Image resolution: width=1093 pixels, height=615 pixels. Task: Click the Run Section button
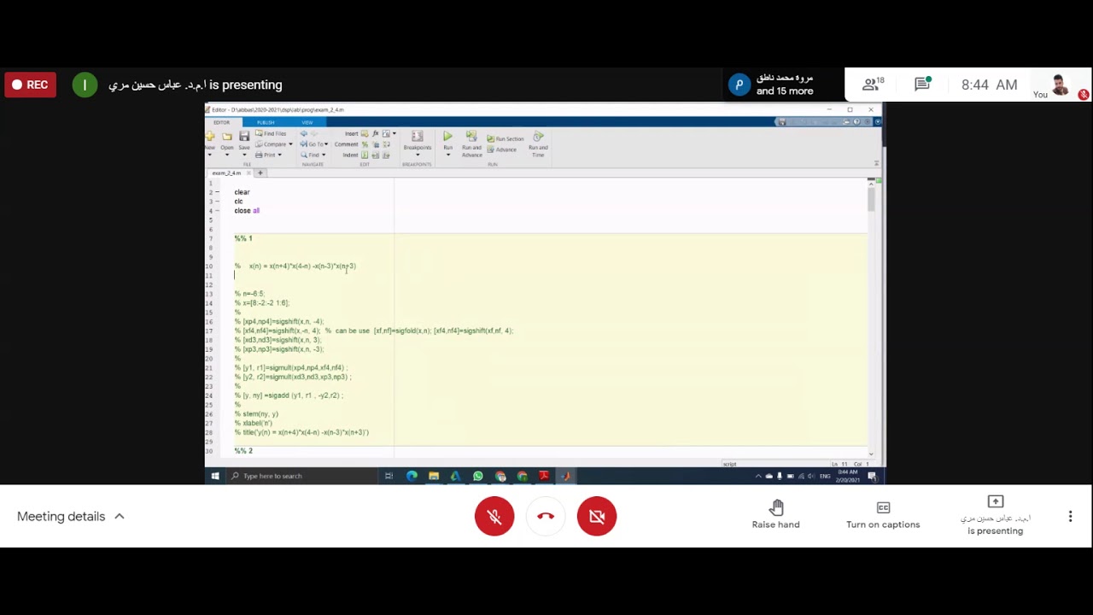point(506,138)
